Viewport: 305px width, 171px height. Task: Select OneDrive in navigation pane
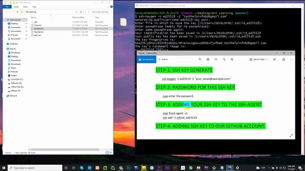point(13,44)
